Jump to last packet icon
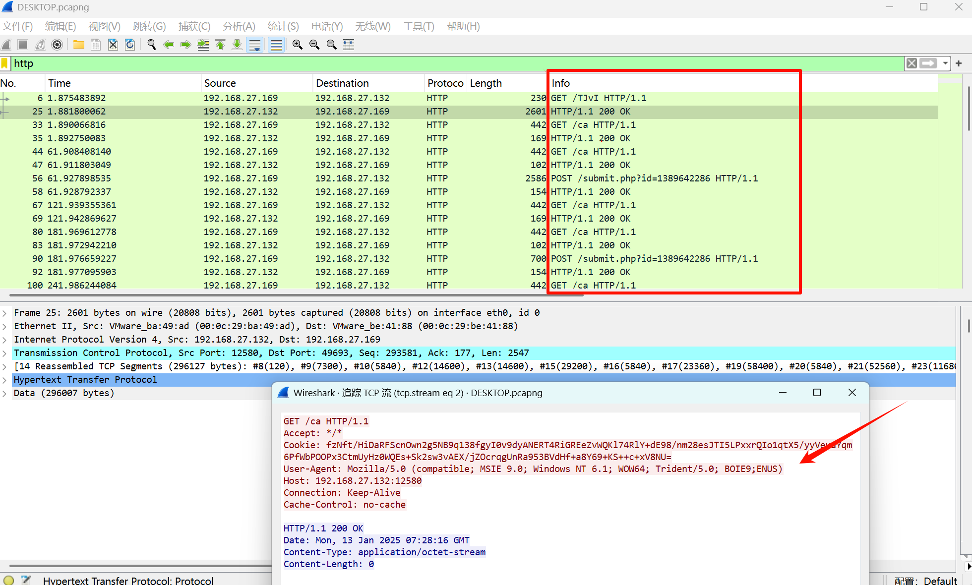The image size is (972, 585). click(237, 45)
